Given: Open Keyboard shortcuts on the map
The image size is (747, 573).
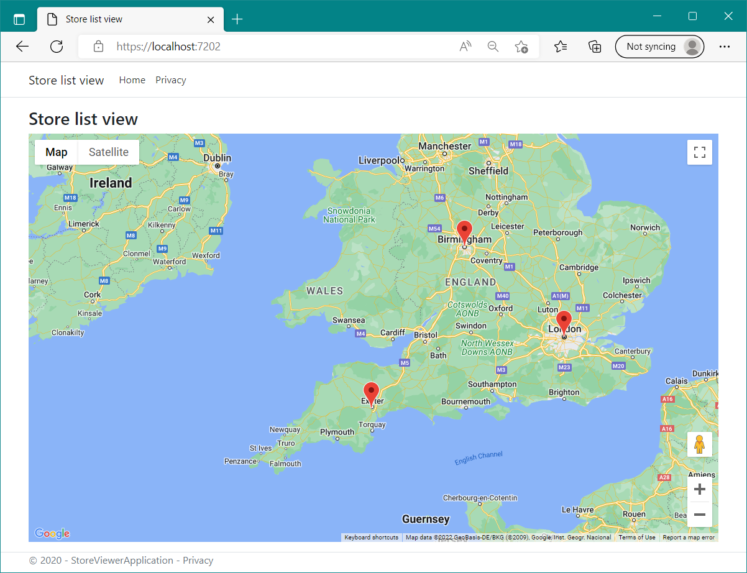Looking at the screenshot, I should pyautogui.click(x=372, y=538).
